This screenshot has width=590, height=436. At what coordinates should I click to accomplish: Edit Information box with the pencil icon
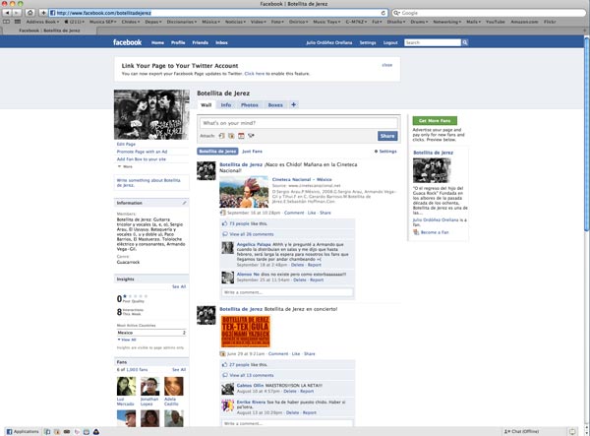click(185, 203)
